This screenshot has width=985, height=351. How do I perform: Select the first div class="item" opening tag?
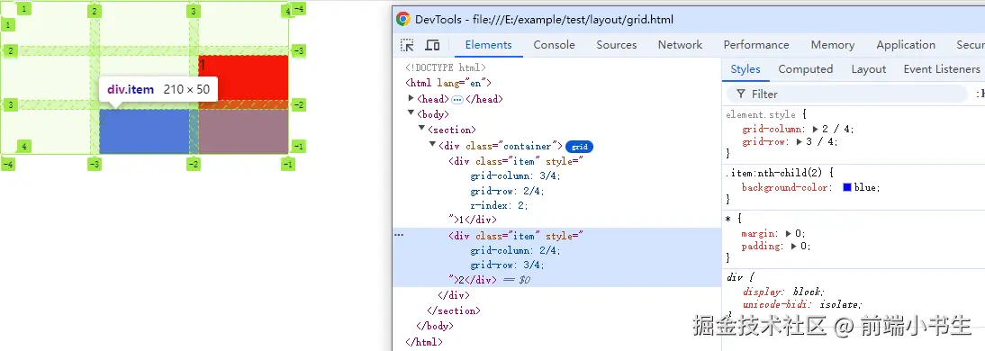click(517, 161)
